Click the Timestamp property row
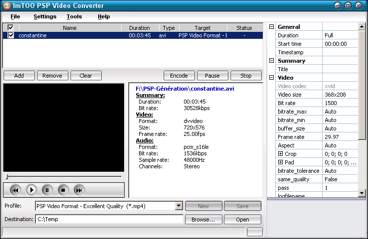Viewport: 368px width, 239px height. pos(317,52)
